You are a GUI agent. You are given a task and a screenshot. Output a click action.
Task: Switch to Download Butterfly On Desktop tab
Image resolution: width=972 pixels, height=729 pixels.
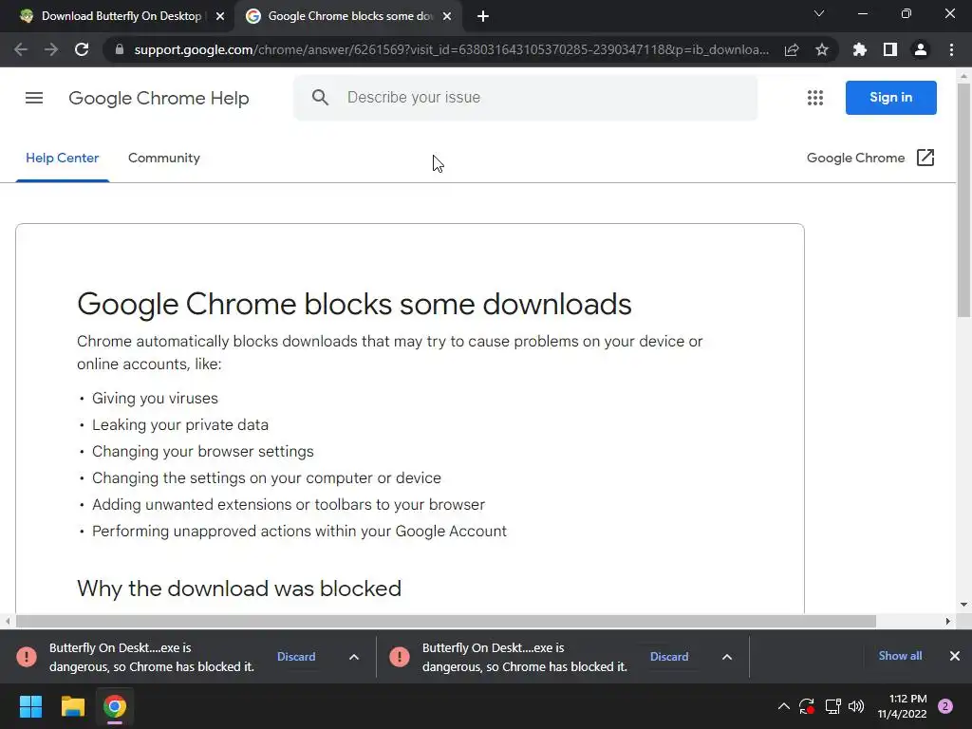121,16
